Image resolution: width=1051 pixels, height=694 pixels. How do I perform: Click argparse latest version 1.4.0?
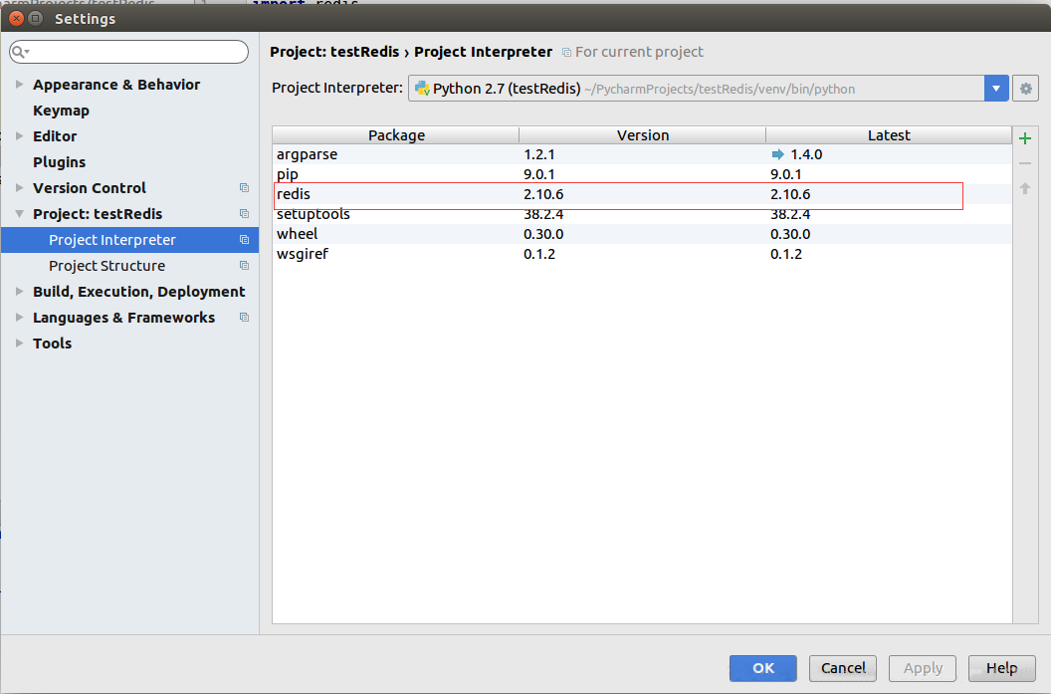pos(806,154)
